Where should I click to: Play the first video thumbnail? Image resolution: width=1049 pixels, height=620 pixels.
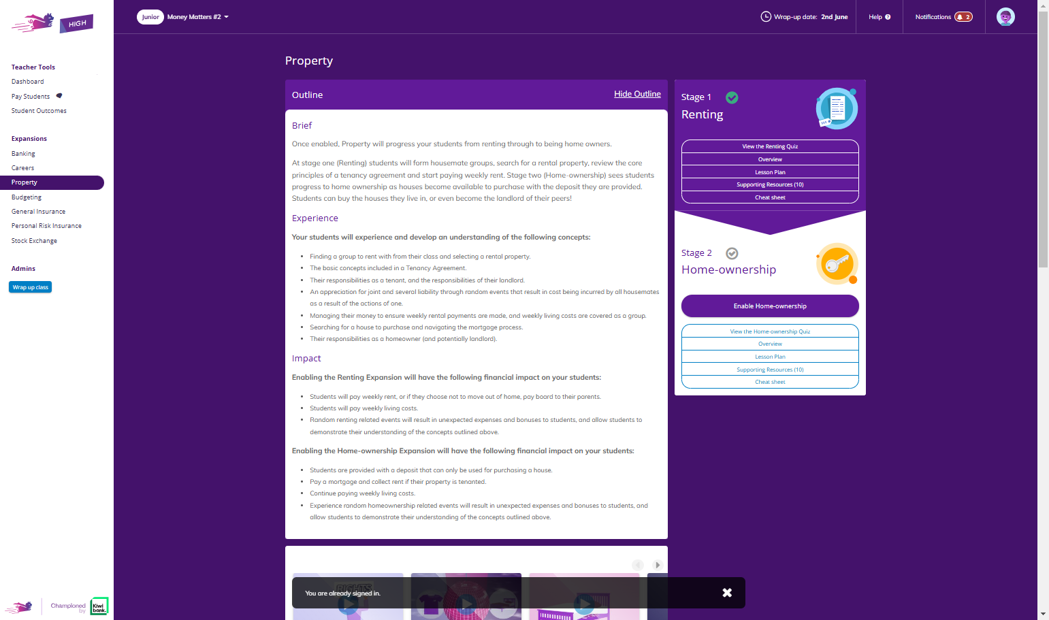point(348,603)
